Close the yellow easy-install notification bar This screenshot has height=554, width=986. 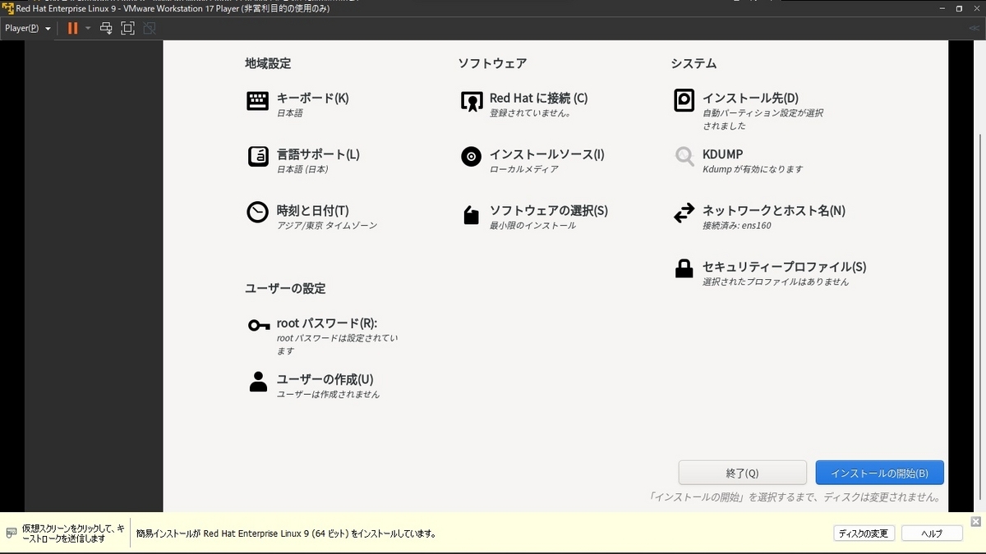click(975, 521)
